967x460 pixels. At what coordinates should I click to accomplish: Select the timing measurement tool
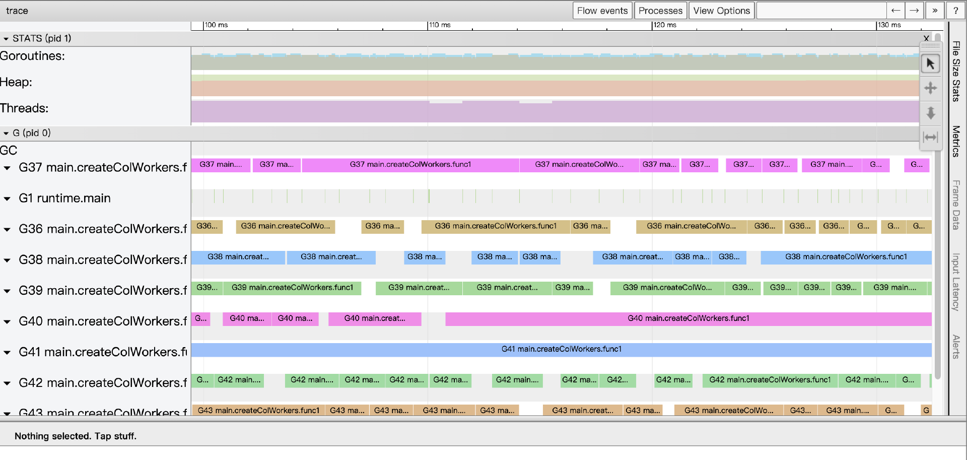930,137
